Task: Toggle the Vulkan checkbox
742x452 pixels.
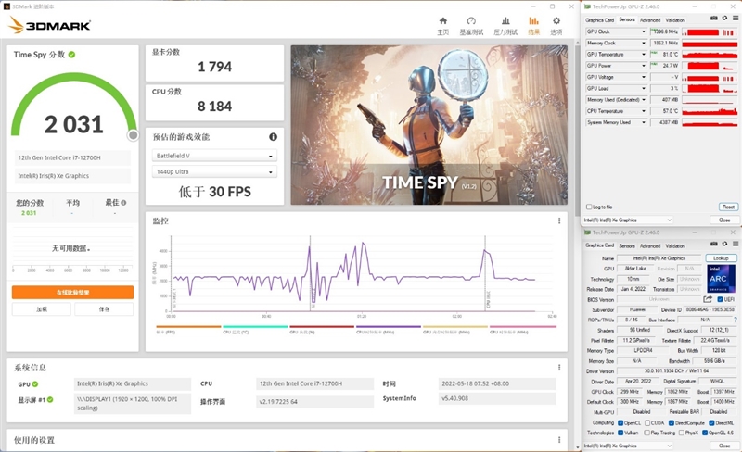Action: point(620,433)
